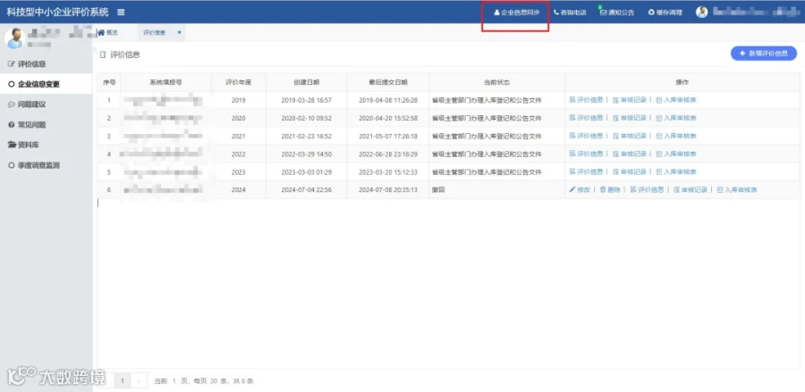This screenshot has height=392, width=805.
Task: Open 入库审核表 for the 2021 row
Action: point(676,136)
